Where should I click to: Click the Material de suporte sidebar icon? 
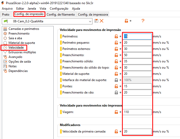click(x=5, y=43)
